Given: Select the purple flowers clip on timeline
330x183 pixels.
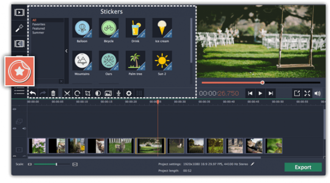Looking at the screenshot, I should point(37,146).
